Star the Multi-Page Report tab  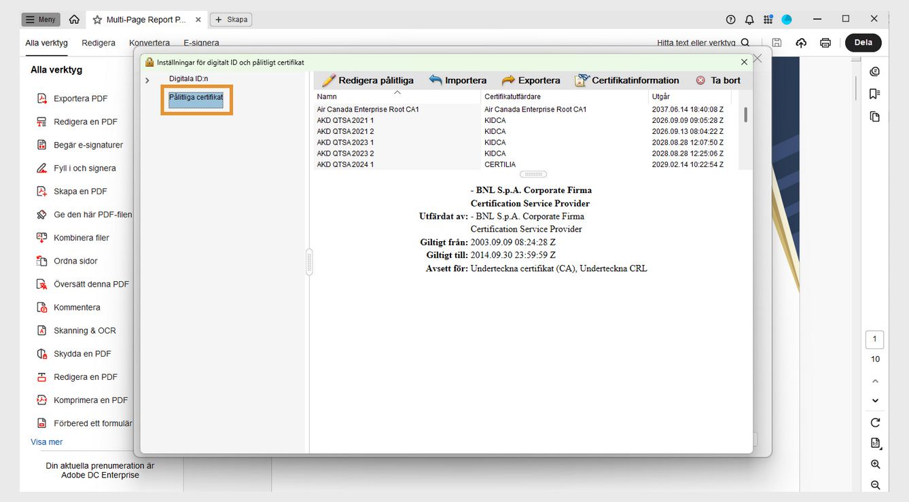click(97, 20)
